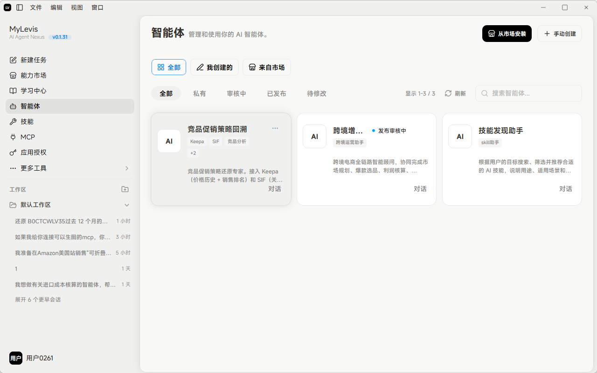Collapse the 默认工作区 chevron

pos(127,205)
